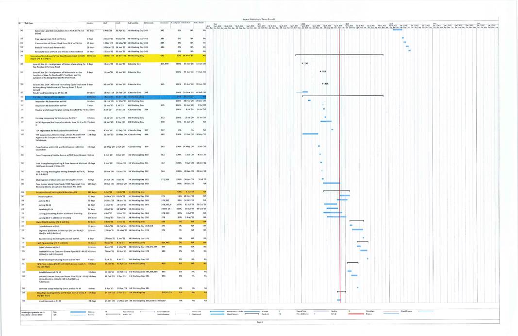Click the Gantt bar of the first task row

398,30
